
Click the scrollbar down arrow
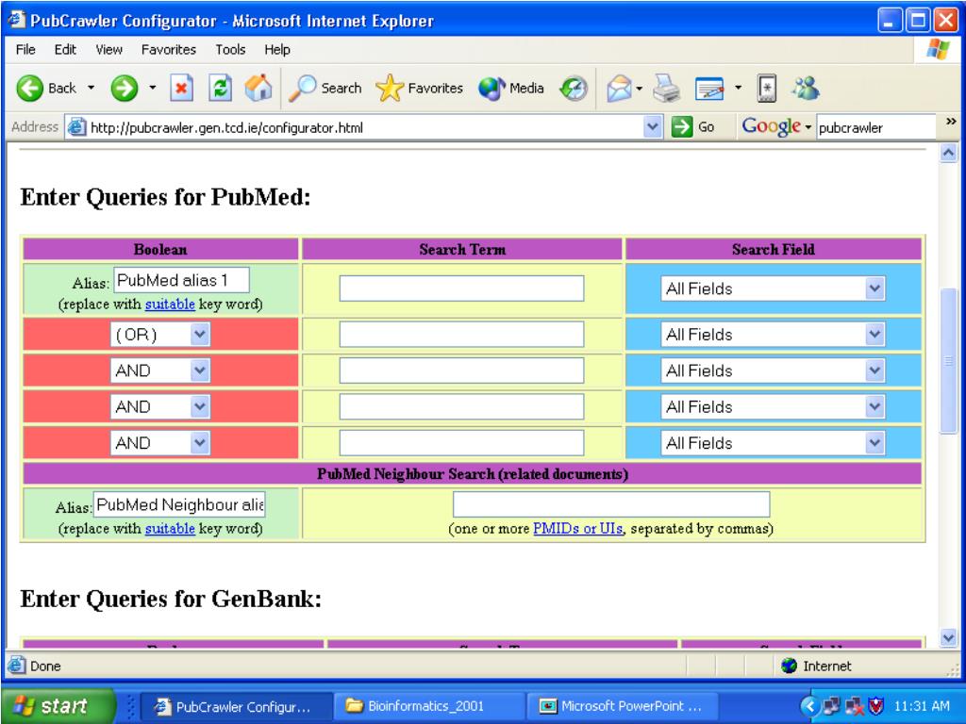pos(949,638)
